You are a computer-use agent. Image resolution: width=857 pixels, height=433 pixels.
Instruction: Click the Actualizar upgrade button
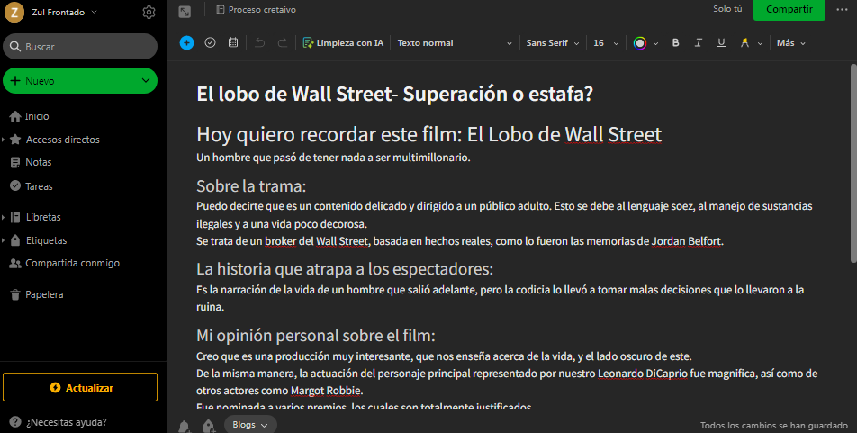tap(80, 388)
